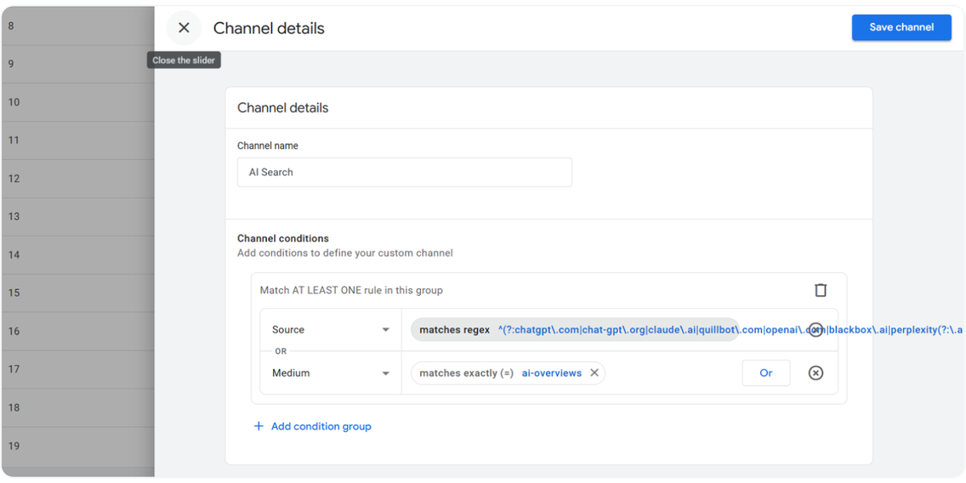Select row 16 in background list
The width and height of the screenshot is (966, 483).
tap(77, 332)
